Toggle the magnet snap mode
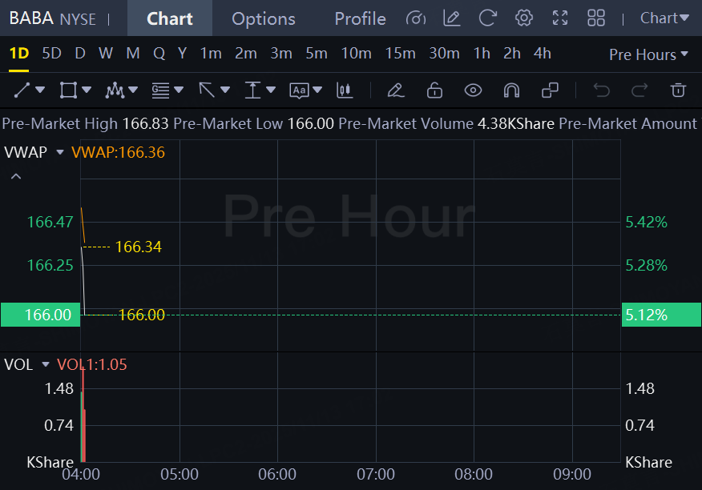 [511, 90]
